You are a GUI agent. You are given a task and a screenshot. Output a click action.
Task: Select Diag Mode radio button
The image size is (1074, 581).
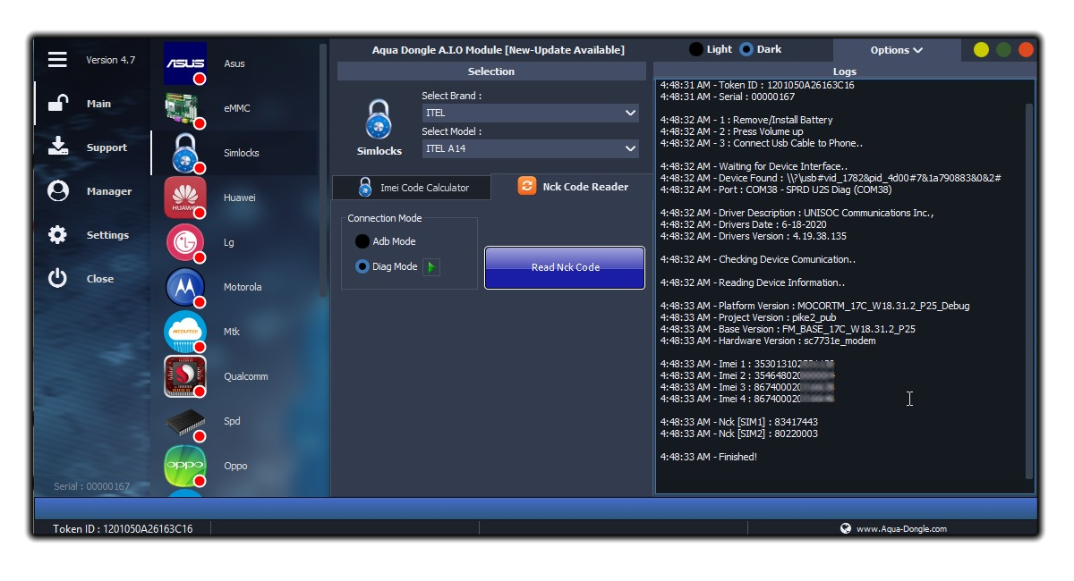[362, 266]
